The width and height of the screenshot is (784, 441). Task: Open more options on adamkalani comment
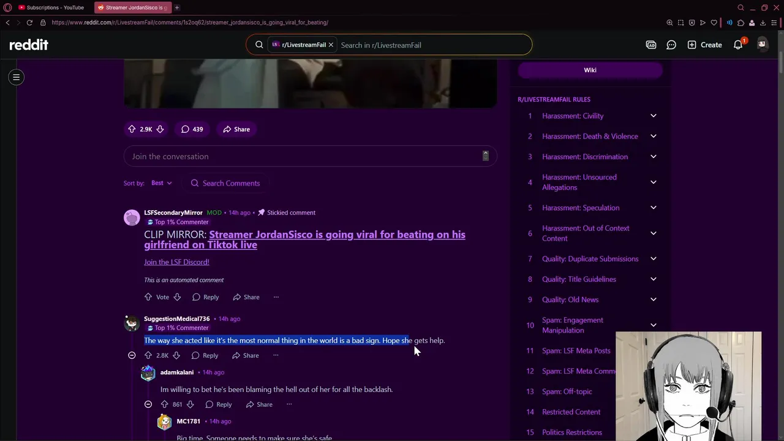coord(289,404)
